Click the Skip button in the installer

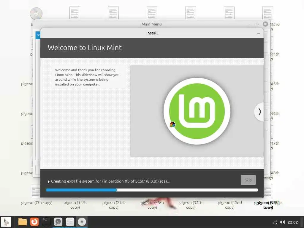coord(248,180)
